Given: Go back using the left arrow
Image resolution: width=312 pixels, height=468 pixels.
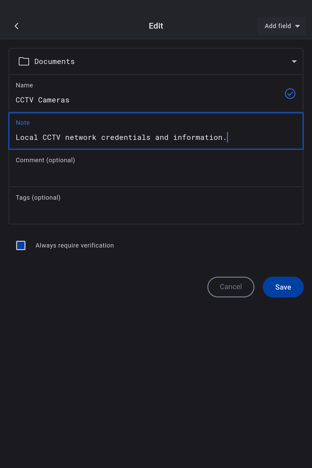Looking at the screenshot, I should (x=17, y=26).
